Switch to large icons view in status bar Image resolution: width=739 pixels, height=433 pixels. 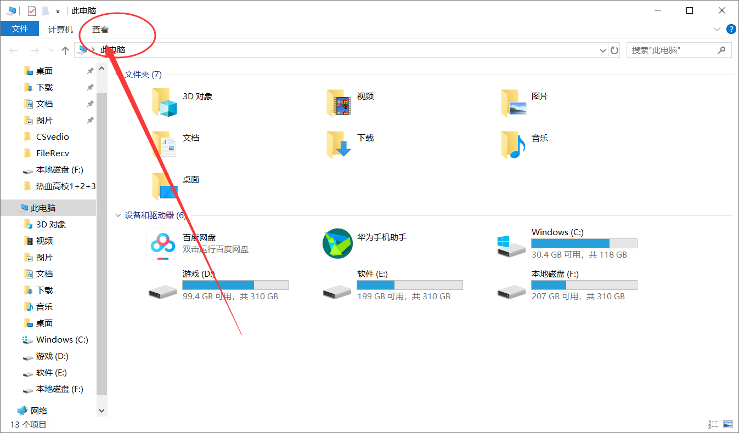(x=728, y=424)
